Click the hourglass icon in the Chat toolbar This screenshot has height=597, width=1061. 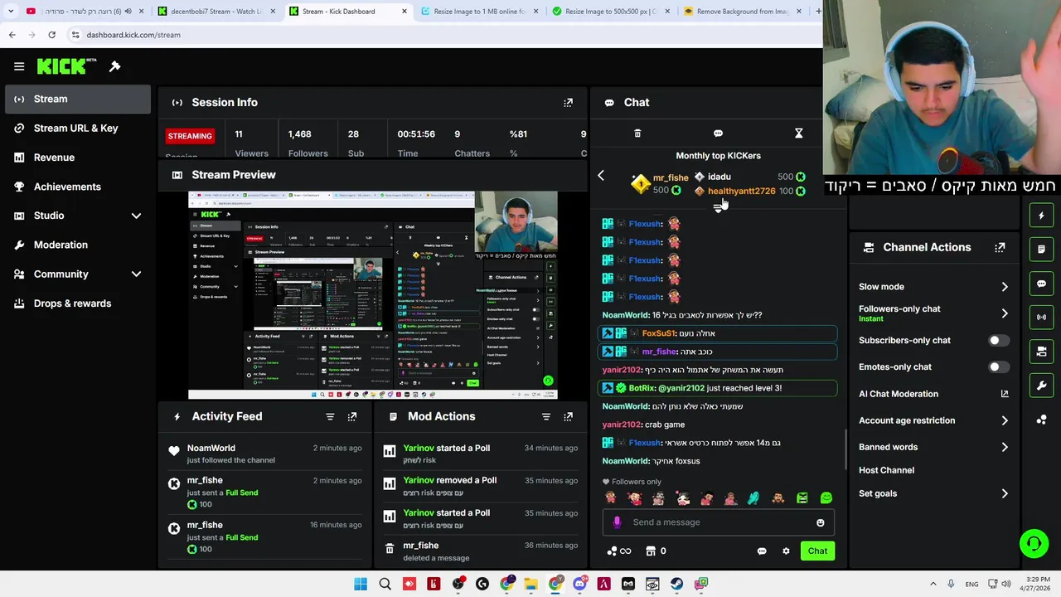click(798, 133)
